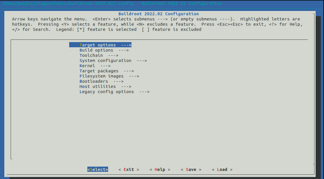This screenshot has height=179, width=324.
Task: Select the Kernel menu entry
Action: tap(87, 66)
